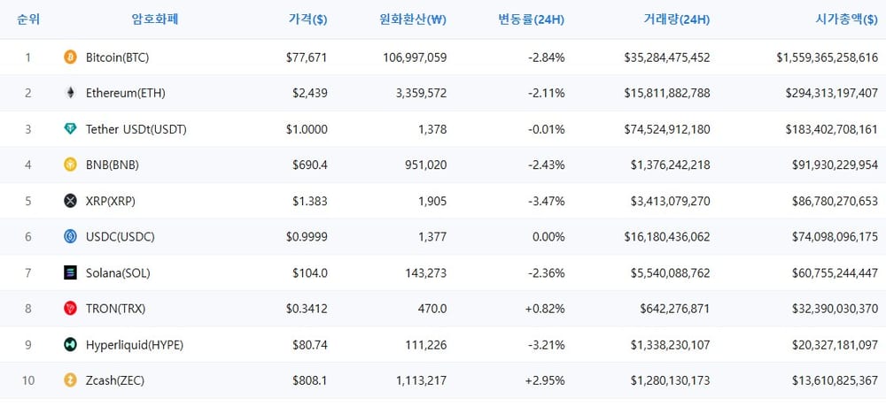Click Bitcoin volume $35,284,475,452

point(667,57)
